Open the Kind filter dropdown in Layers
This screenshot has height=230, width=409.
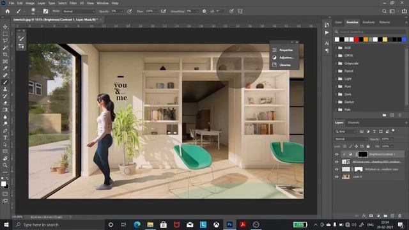pyautogui.click(x=345, y=132)
